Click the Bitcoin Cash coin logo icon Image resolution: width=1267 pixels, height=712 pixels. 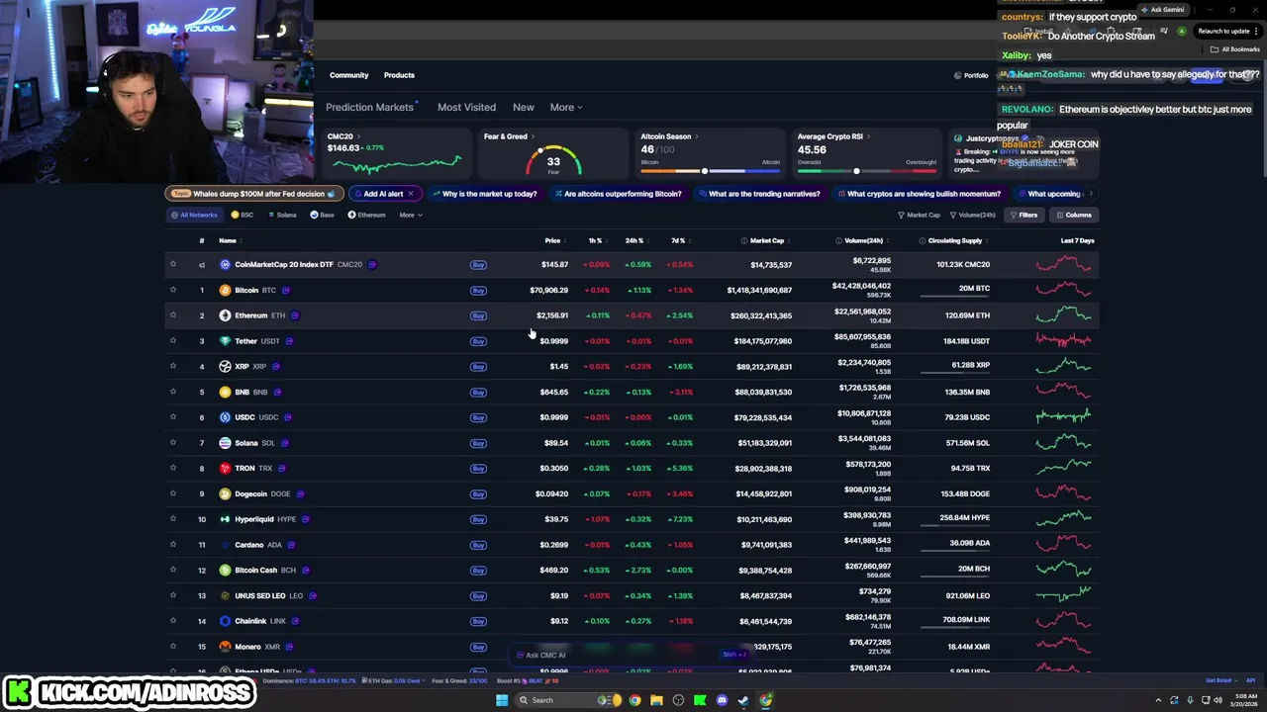(225, 570)
